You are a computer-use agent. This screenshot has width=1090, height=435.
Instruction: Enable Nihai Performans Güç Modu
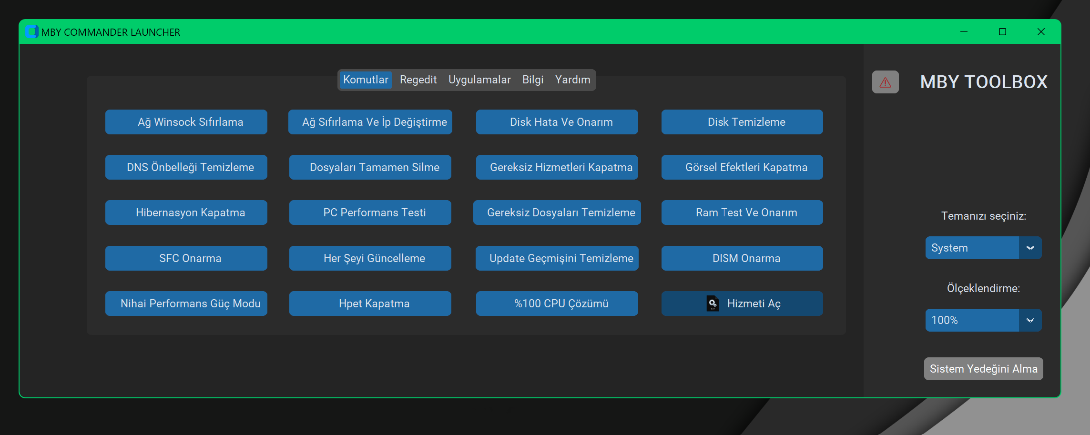tap(186, 303)
